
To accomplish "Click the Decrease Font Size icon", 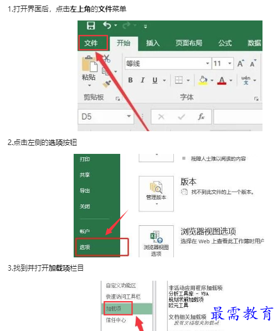I will pyautogui.click(x=253, y=63).
